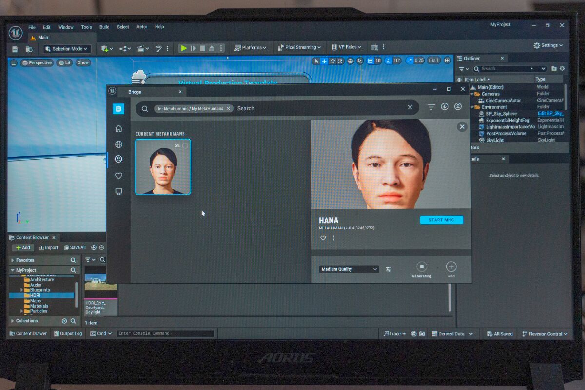The width and height of the screenshot is (585, 390).
Task: Click the Import button
Action: point(48,247)
